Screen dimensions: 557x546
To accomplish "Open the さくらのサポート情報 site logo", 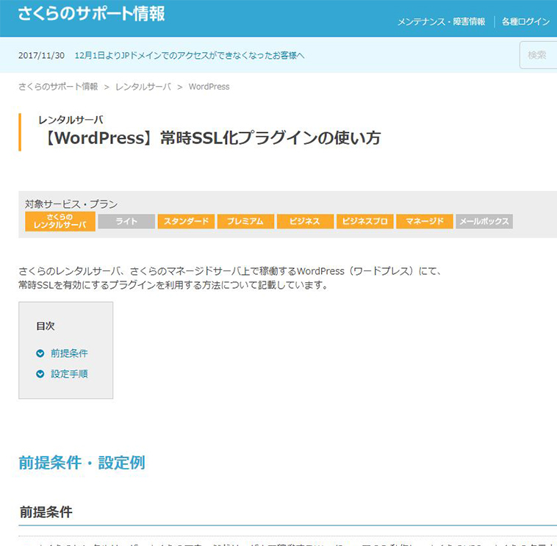I will pos(91,14).
